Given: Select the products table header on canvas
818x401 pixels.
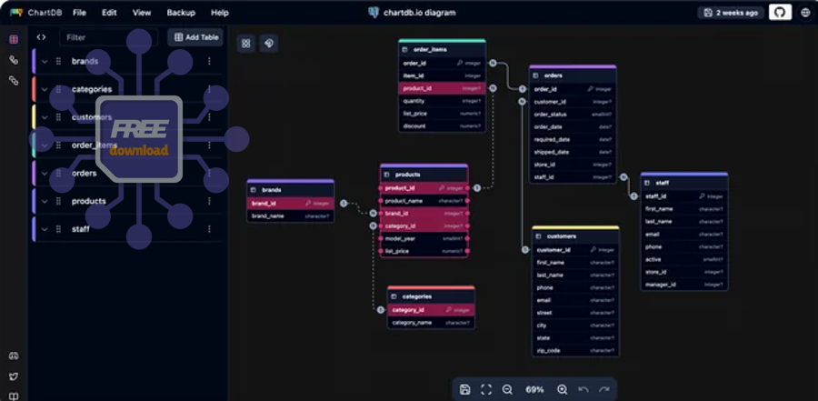Looking at the screenshot, I should [424, 175].
